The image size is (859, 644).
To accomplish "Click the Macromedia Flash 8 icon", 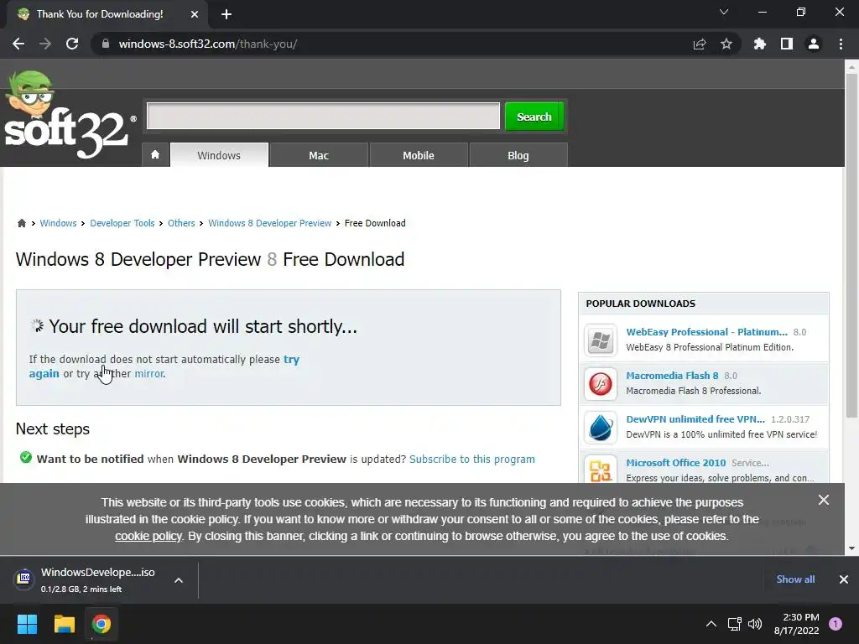I will click(601, 384).
